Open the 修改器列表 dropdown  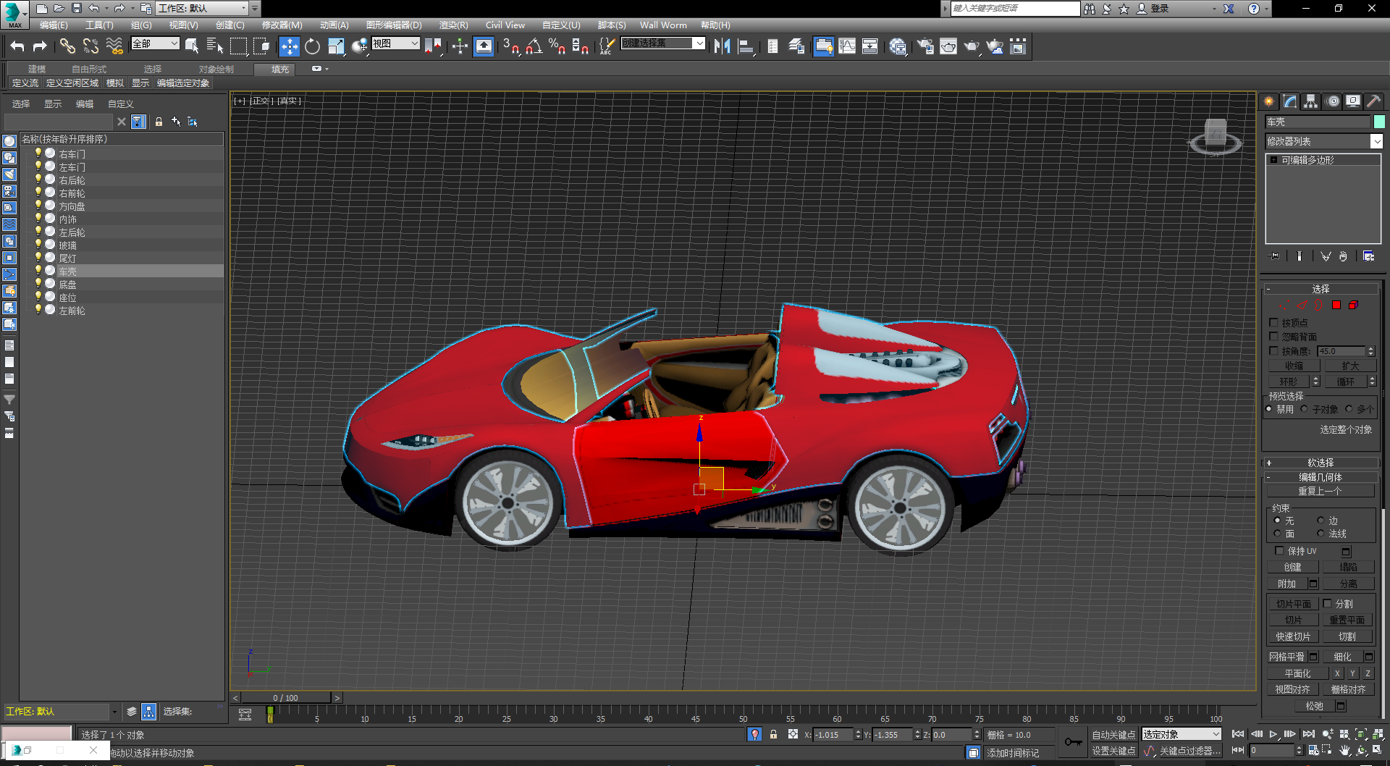coord(1376,142)
